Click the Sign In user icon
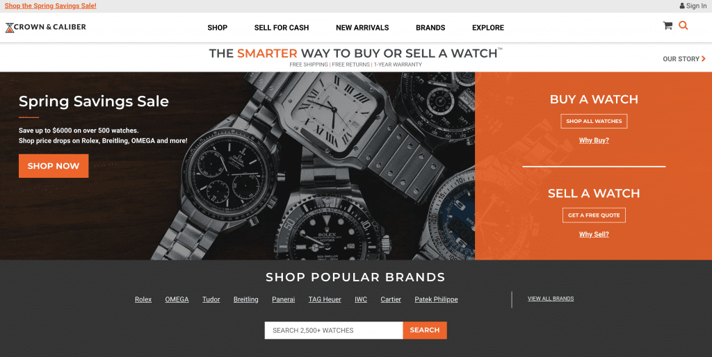The height and width of the screenshot is (357, 712). 681,6
